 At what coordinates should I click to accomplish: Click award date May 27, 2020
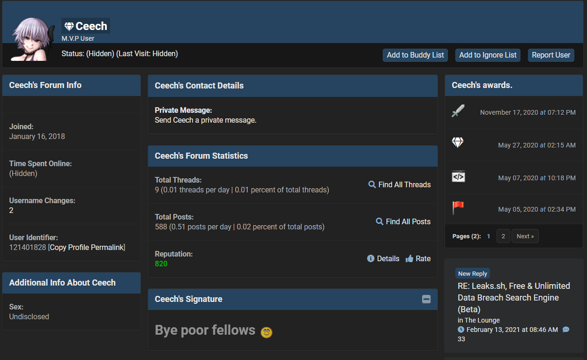click(x=537, y=145)
